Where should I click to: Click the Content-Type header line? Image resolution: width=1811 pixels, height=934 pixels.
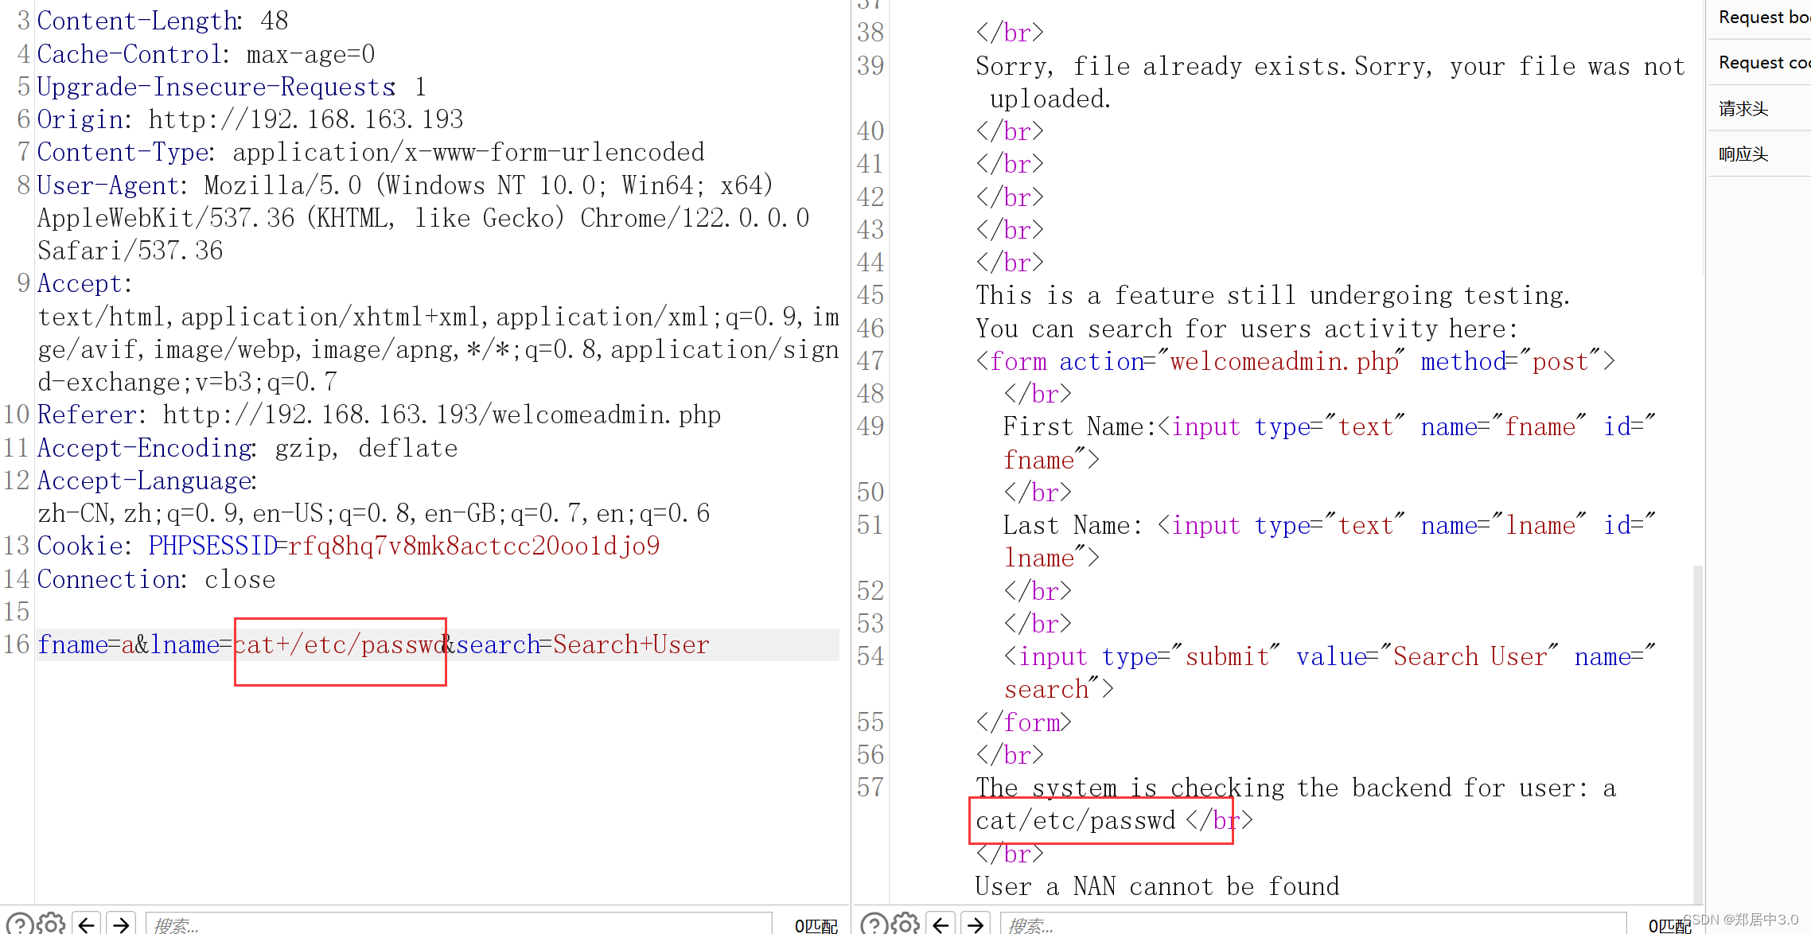click(x=371, y=152)
